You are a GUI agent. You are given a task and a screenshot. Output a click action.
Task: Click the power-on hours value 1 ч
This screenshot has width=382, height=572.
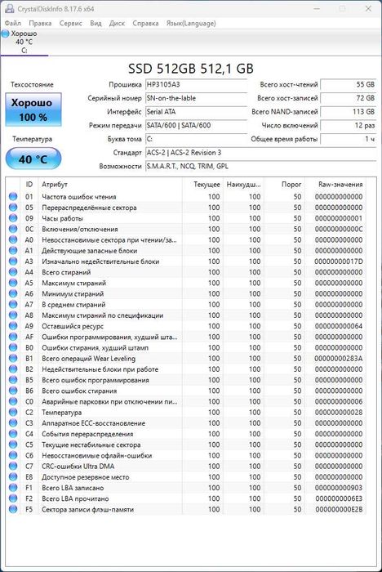coord(348,139)
